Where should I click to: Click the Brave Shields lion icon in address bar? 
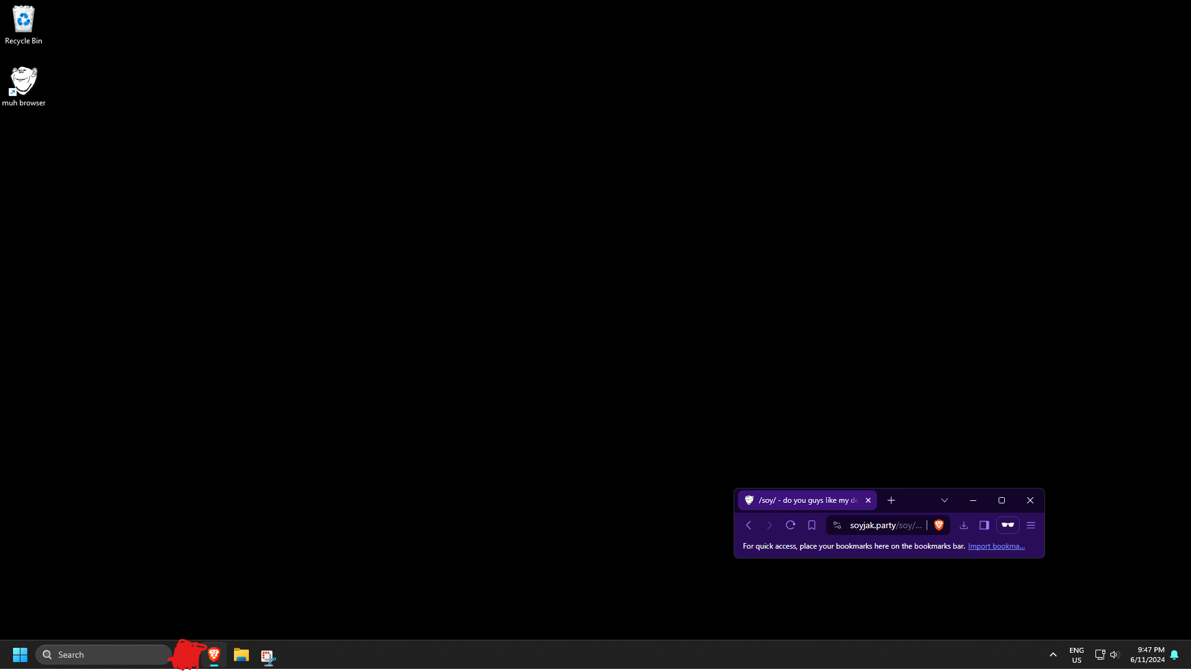point(939,525)
